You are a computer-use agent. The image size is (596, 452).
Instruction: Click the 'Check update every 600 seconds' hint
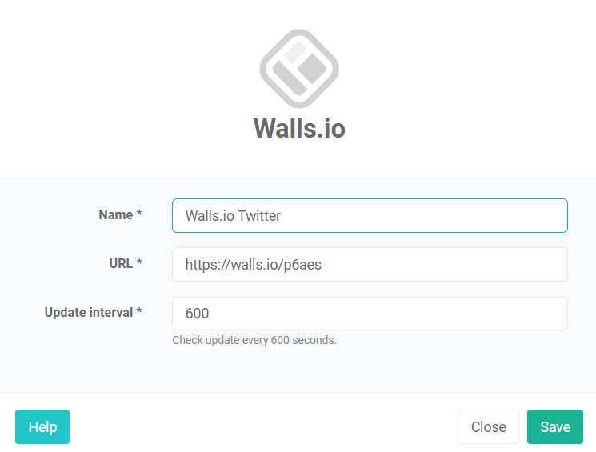tap(254, 340)
